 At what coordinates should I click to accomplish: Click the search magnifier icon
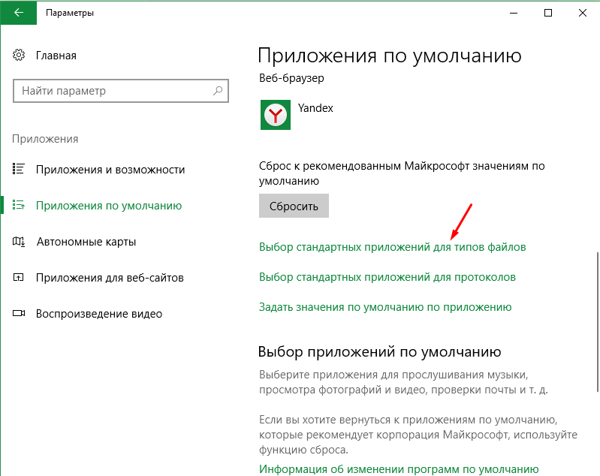218,91
